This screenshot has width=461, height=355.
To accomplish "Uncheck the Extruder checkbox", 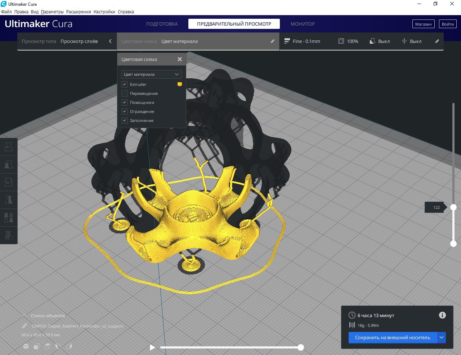I will pyautogui.click(x=125, y=84).
